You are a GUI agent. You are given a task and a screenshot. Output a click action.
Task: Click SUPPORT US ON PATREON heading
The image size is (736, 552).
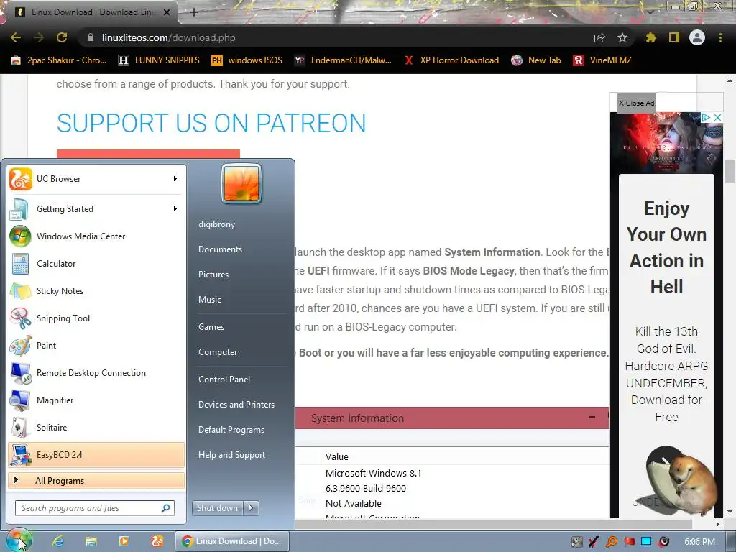coord(211,124)
